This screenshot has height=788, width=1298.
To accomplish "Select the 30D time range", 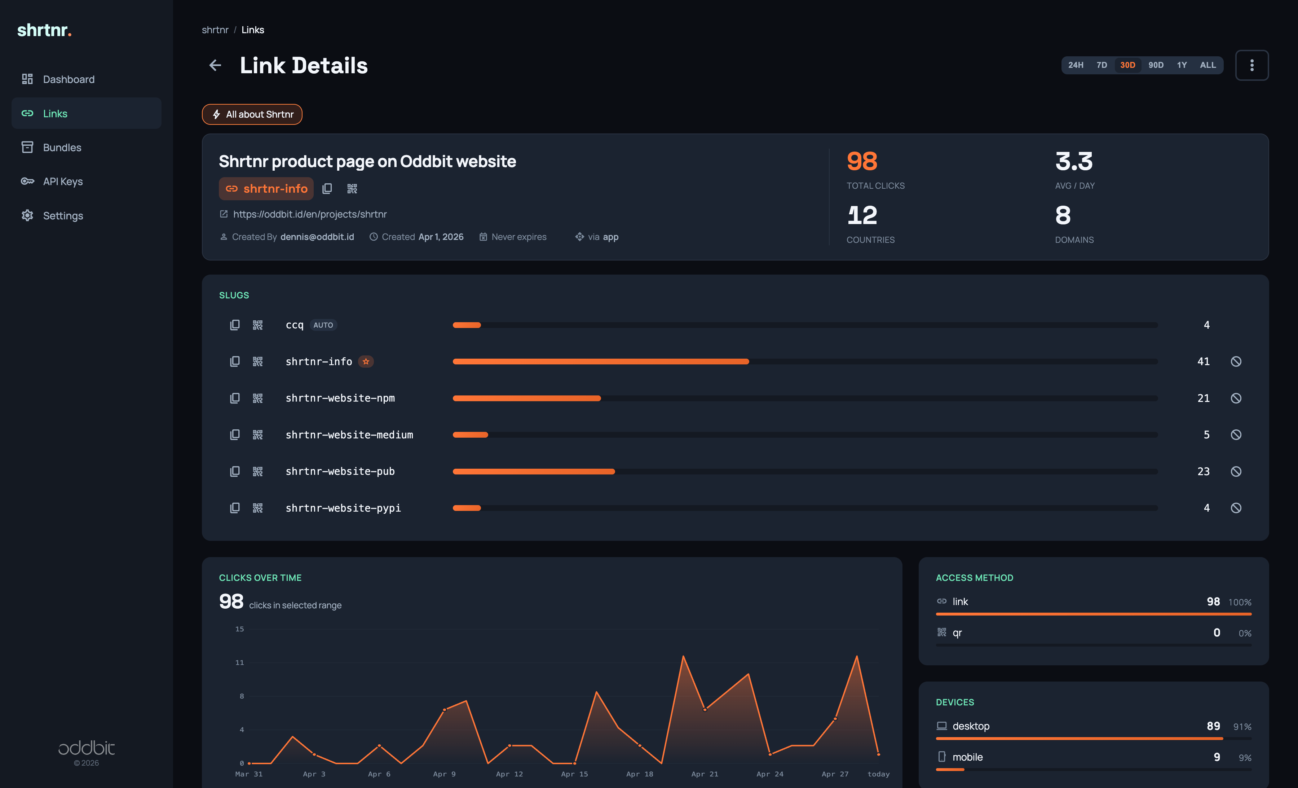I will pyautogui.click(x=1127, y=65).
